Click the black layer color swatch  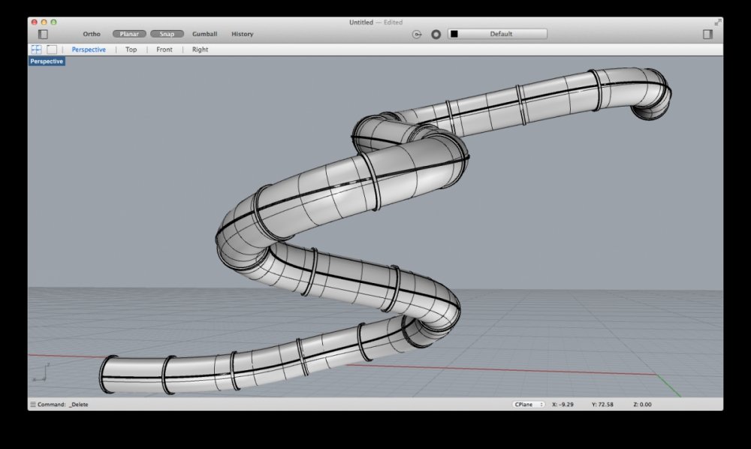pos(454,34)
